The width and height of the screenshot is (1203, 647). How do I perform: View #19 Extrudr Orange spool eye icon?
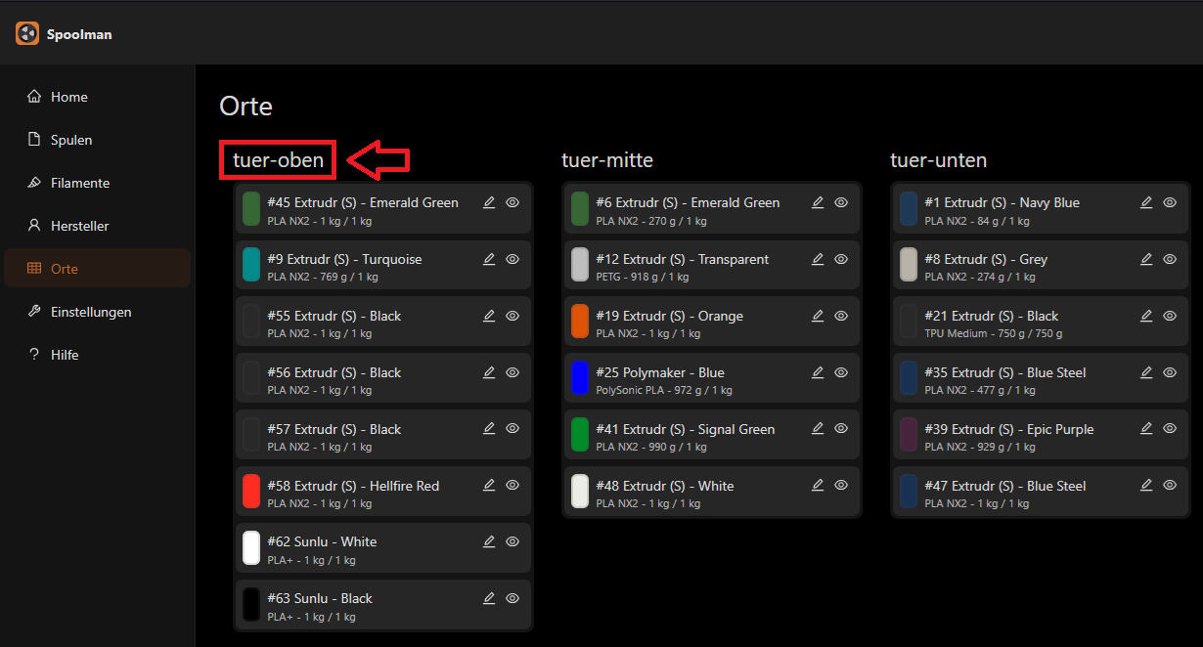[841, 317]
